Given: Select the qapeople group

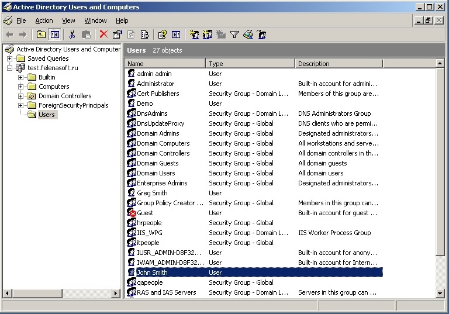Looking at the screenshot, I should tap(150, 282).
